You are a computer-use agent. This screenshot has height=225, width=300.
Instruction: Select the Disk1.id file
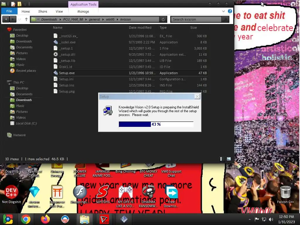[x=130, y=67]
